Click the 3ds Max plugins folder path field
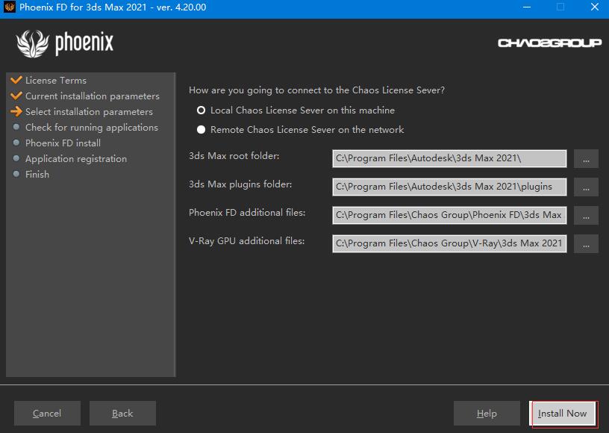The image size is (609, 433). point(449,187)
